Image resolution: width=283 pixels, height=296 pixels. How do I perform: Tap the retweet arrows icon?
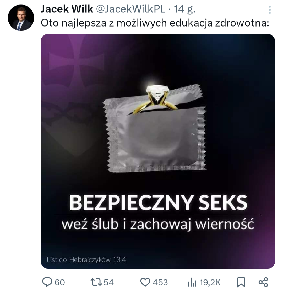96,282
